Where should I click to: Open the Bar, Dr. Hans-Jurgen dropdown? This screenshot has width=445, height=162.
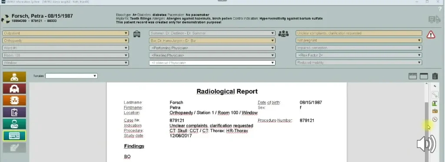click(x=212, y=41)
